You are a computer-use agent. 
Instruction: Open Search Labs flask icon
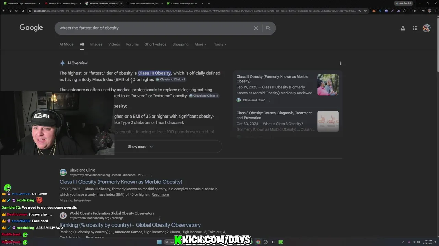point(403,28)
